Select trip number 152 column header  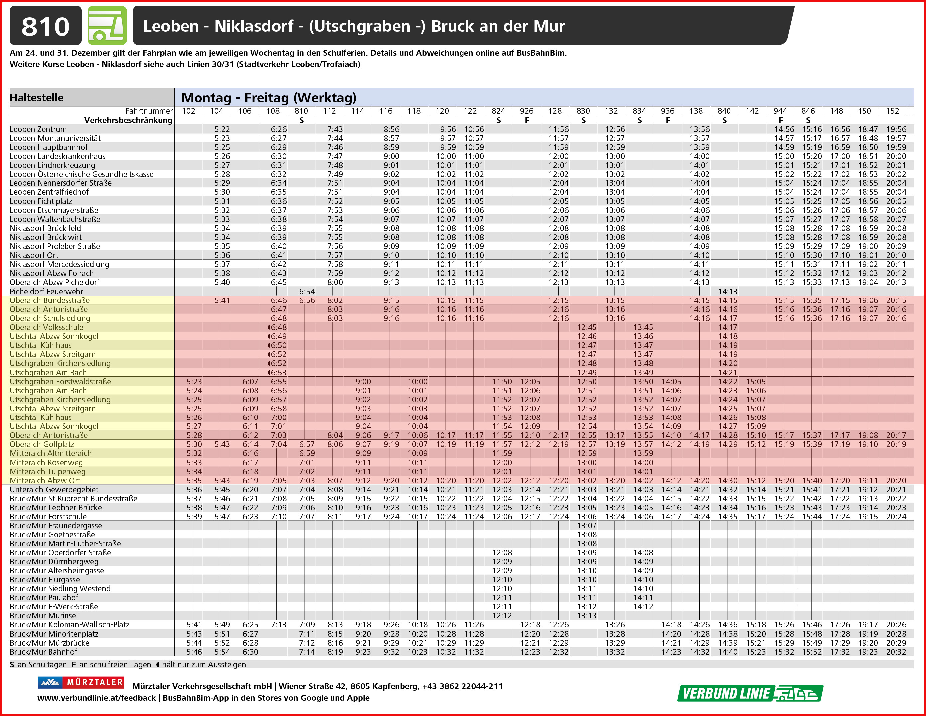(x=892, y=111)
